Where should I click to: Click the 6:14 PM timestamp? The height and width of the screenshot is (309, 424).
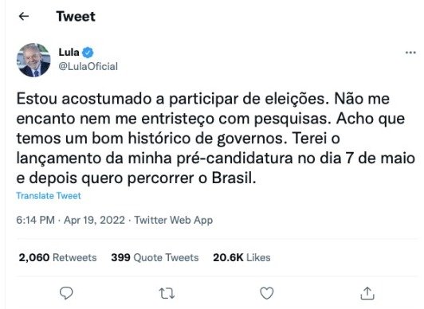point(35,220)
